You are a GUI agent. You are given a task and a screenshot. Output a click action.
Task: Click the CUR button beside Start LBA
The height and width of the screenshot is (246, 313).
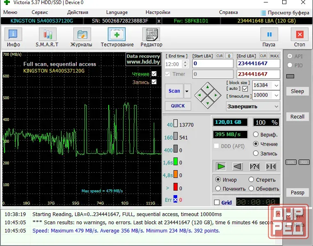point(219,56)
